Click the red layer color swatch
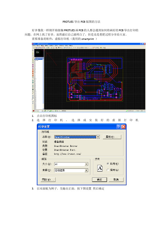Image resolution: width=163 pixels, height=231 pixels. coord(34,111)
